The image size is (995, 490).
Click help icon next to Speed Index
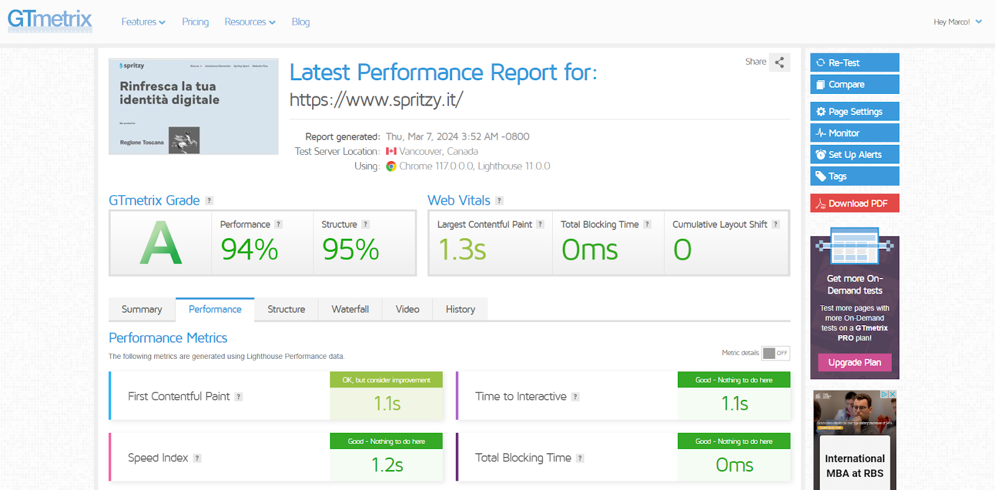coord(197,458)
